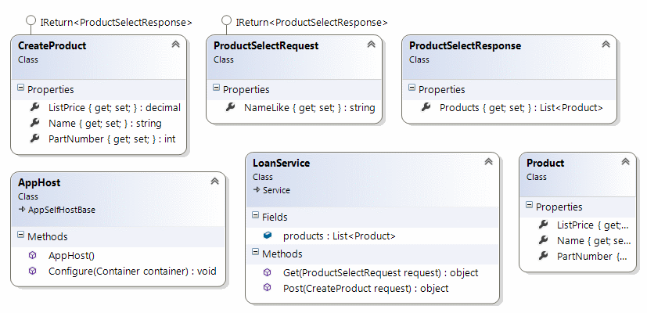Collapse Methods section in AppHost class
This screenshot has height=313, width=647.
click(20, 236)
